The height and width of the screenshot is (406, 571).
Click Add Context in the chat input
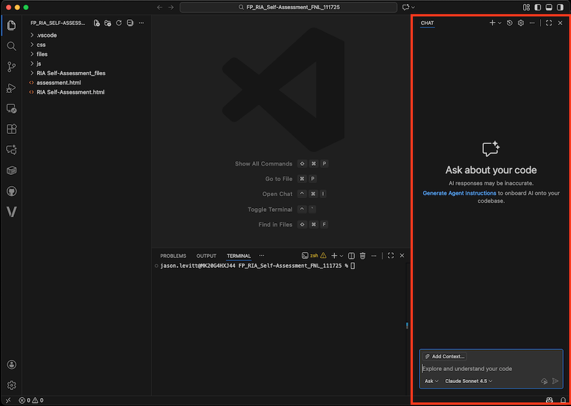443,356
